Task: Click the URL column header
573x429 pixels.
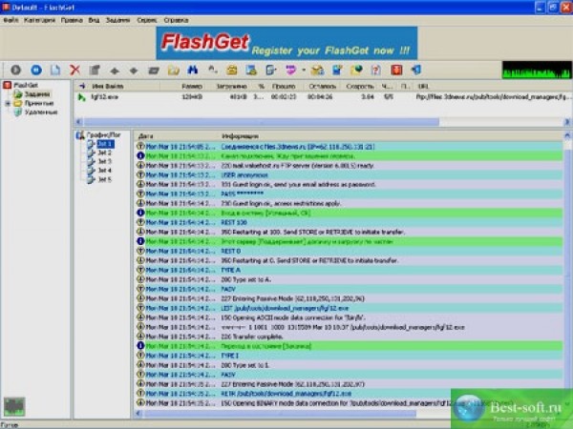Action: point(492,86)
